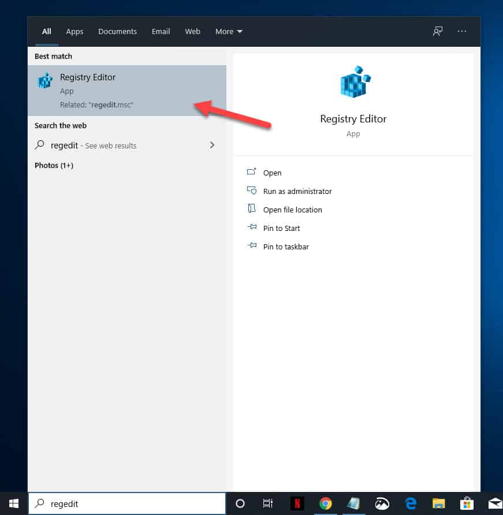The image size is (503, 515).
Task: Launch Netflix from the taskbar
Action: [x=297, y=503]
